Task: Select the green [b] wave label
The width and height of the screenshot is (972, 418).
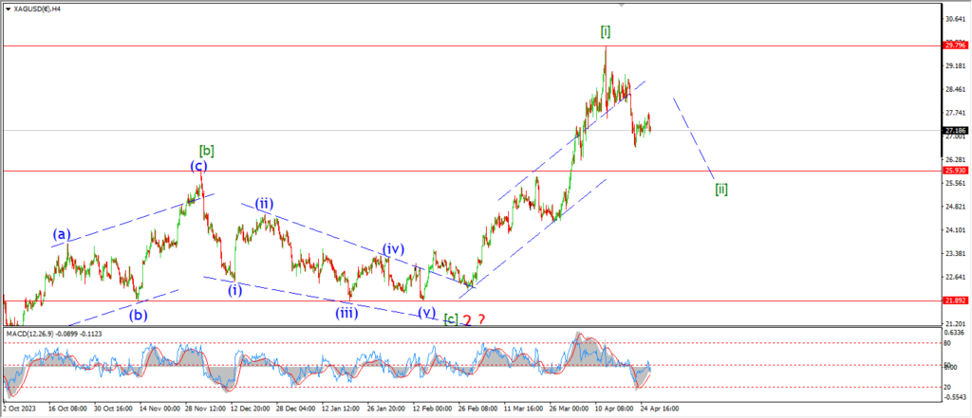Action: pos(205,150)
